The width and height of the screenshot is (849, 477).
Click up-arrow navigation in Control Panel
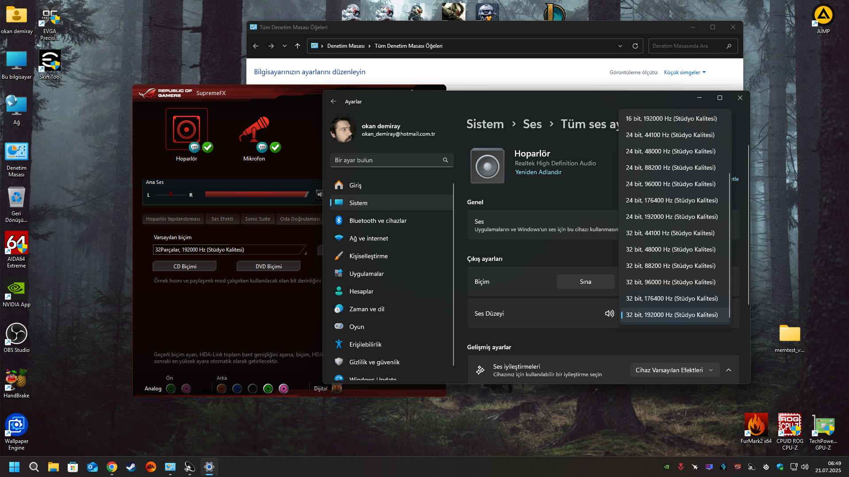[297, 46]
